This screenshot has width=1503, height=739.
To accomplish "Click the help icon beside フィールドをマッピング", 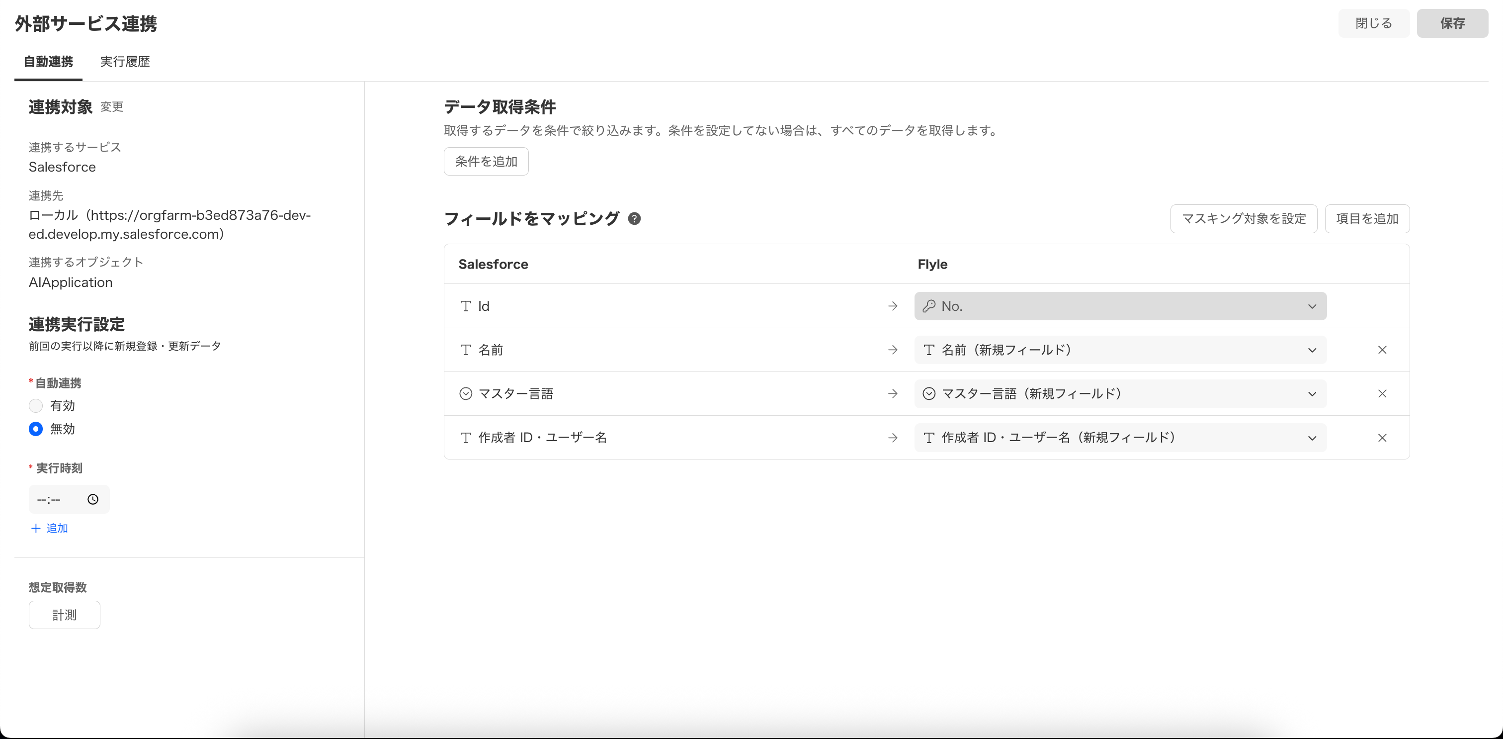I will pos(634,219).
